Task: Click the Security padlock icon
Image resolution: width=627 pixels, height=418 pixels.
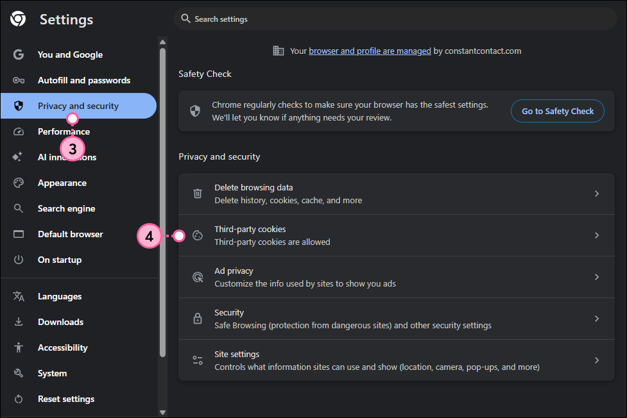Action: pos(197,319)
